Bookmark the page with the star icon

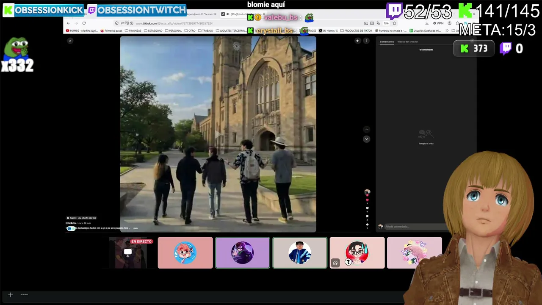[x=394, y=23]
